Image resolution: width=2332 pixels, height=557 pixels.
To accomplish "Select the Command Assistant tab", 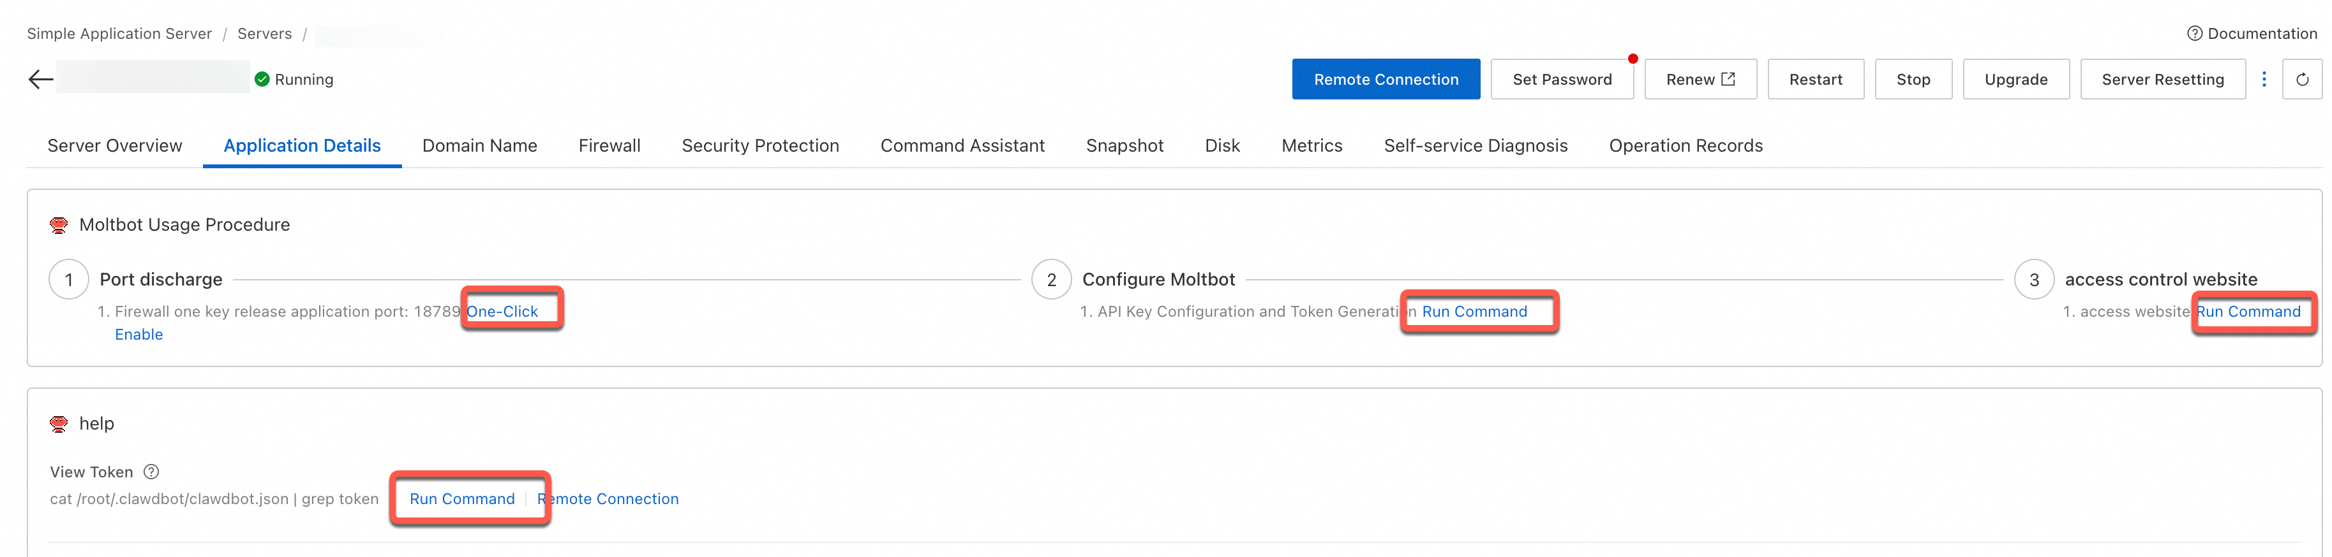I will click(961, 145).
